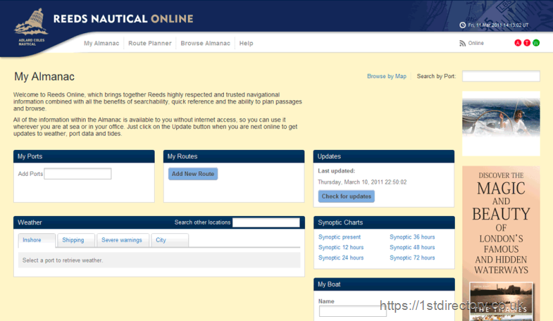Switch to the City weather tab
The image size is (553, 321).
[x=169, y=240]
